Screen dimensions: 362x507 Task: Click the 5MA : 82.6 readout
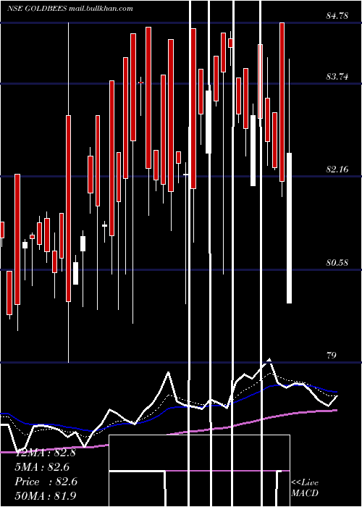click(42, 467)
